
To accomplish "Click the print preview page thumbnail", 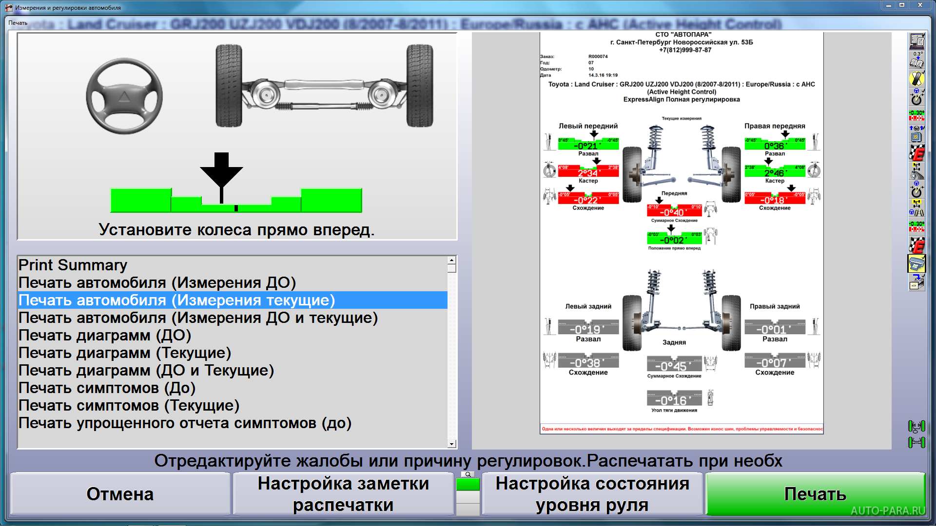I will pyautogui.click(x=682, y=233).
